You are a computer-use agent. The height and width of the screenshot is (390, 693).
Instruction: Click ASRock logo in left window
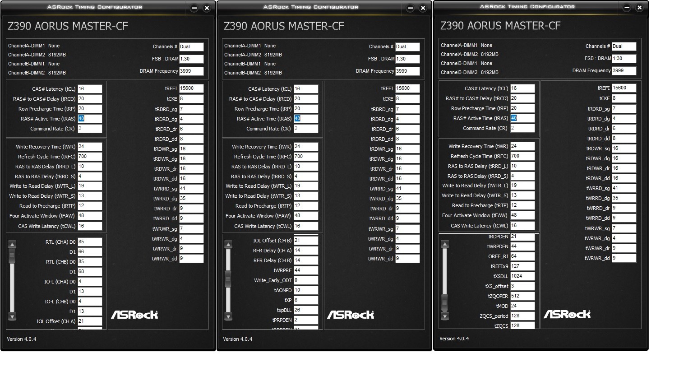[x=134, y=315]
